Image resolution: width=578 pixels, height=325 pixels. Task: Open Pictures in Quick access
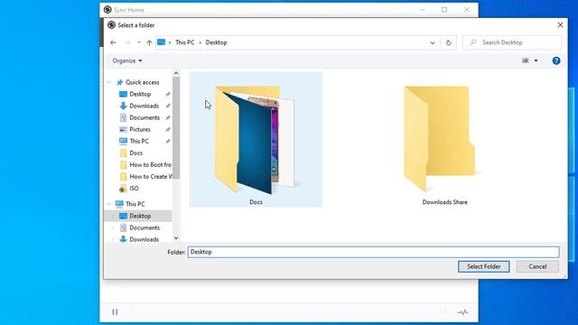click(x=140, y=129)
